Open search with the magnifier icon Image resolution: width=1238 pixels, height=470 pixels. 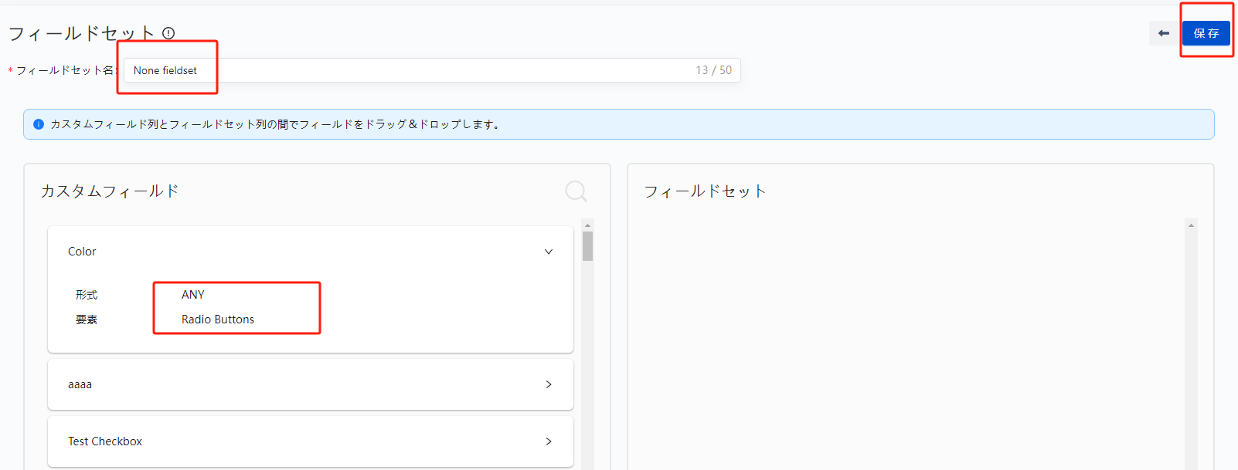click(x=576, y=191)
